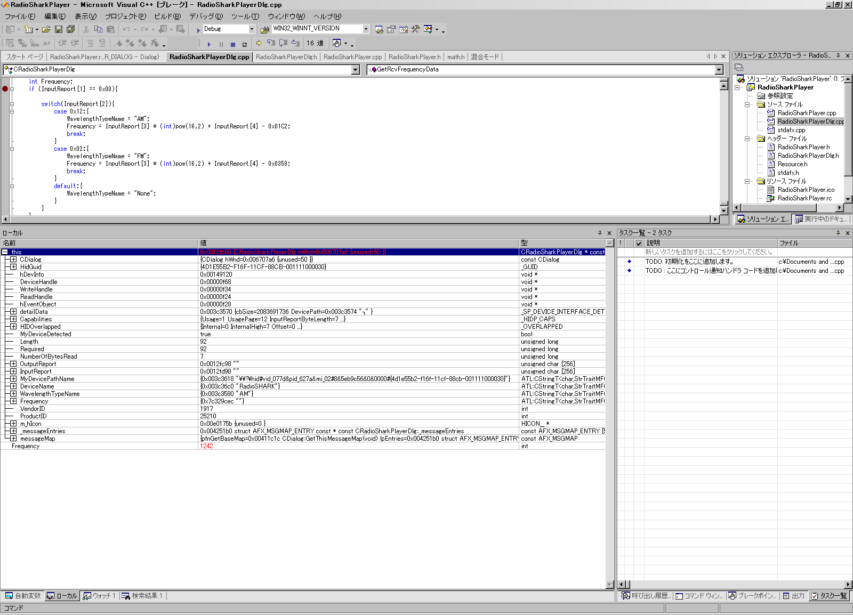Open the ビルド(B) menu
Viewport: 853px width, 615px height.
[167, 17]
